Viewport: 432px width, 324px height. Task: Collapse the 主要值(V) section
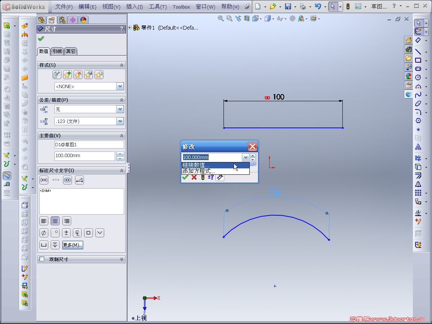121,136
